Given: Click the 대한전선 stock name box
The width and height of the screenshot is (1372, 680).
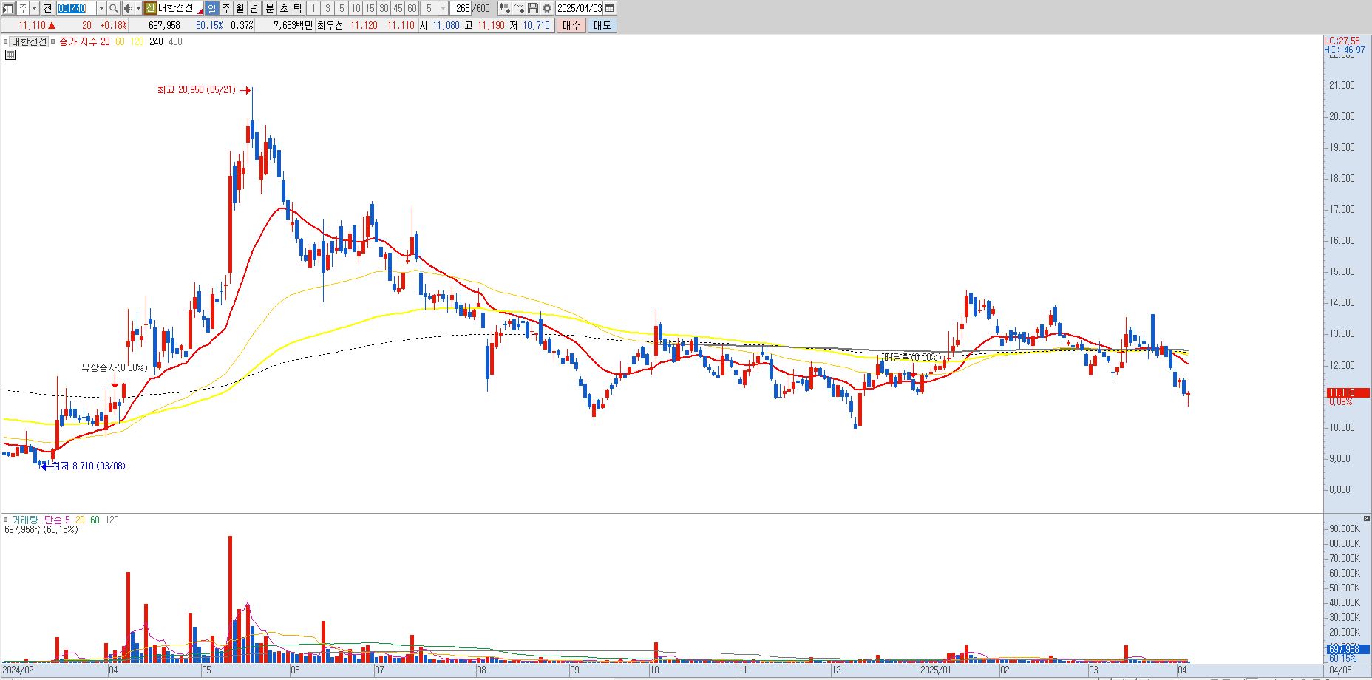Looking at the screenshot, I should [180, 8].
